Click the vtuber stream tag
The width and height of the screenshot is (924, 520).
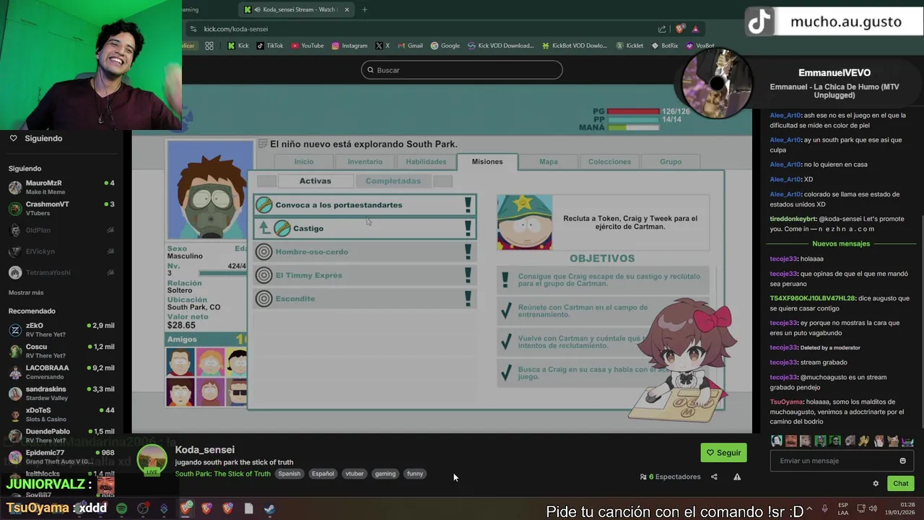pyautogui.click(x=354, y=474)
